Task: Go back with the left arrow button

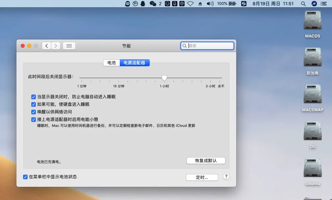Action: pyautogui.click(x=47, y=46)
